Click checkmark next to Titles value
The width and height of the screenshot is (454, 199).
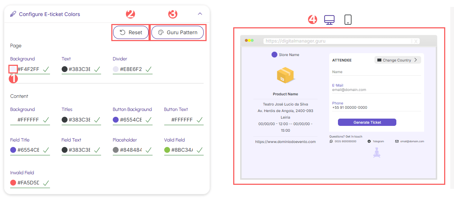pos(97,119)
